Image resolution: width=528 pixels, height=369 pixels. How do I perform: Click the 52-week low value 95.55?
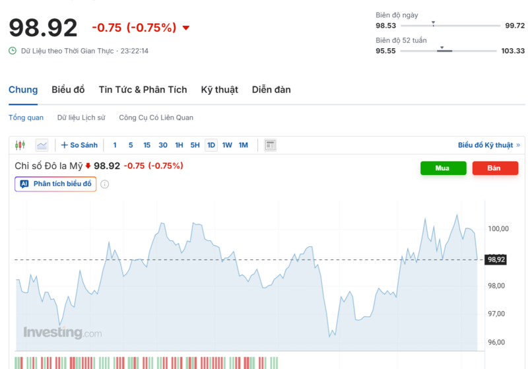point(386,51)
